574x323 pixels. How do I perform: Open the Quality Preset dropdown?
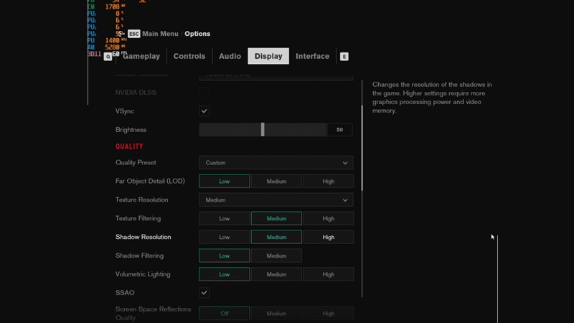click(276, 163)
